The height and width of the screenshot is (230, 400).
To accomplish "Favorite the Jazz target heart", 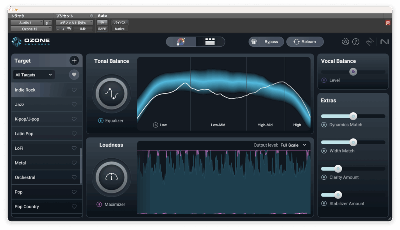I will tap(74, 104).
